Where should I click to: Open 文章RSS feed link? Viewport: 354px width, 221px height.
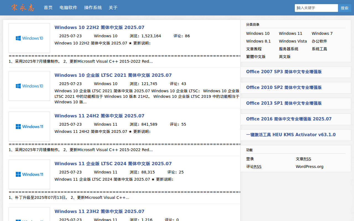tap(303, 159)
